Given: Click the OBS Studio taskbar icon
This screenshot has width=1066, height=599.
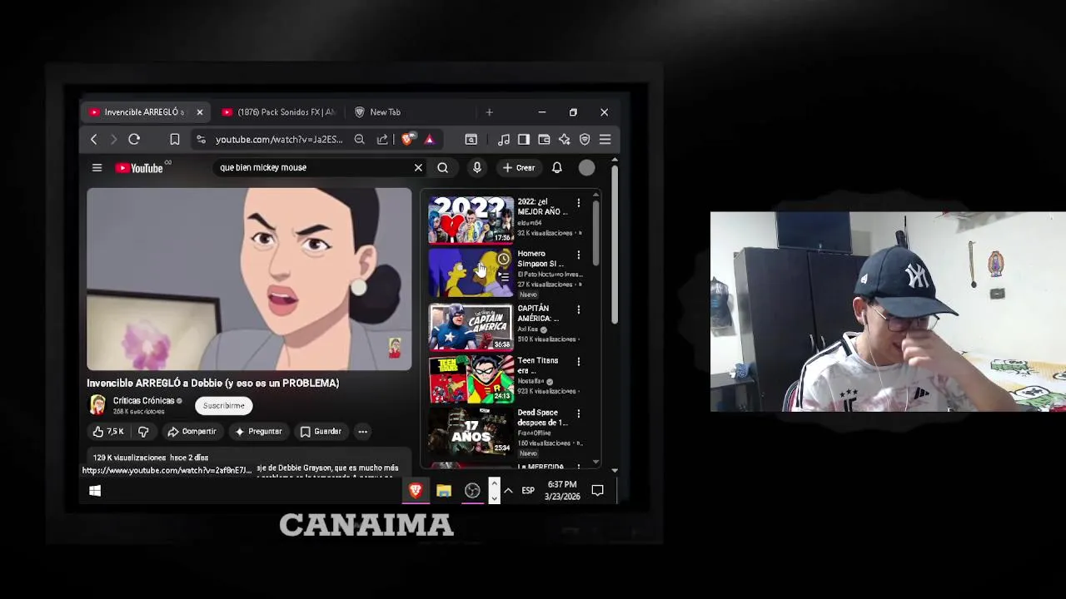Looking at the screenshot, I should click(472, 491).
